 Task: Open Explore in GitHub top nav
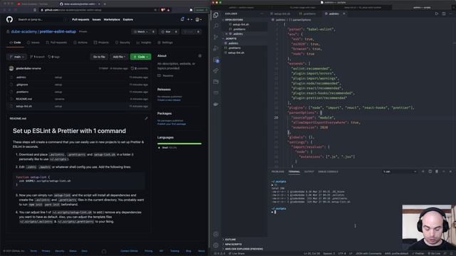coord(128,19)
